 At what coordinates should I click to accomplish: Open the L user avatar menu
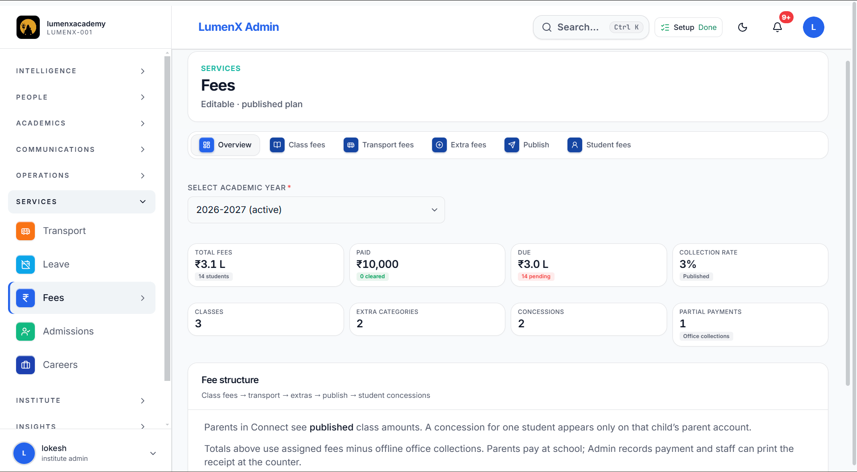813,27
